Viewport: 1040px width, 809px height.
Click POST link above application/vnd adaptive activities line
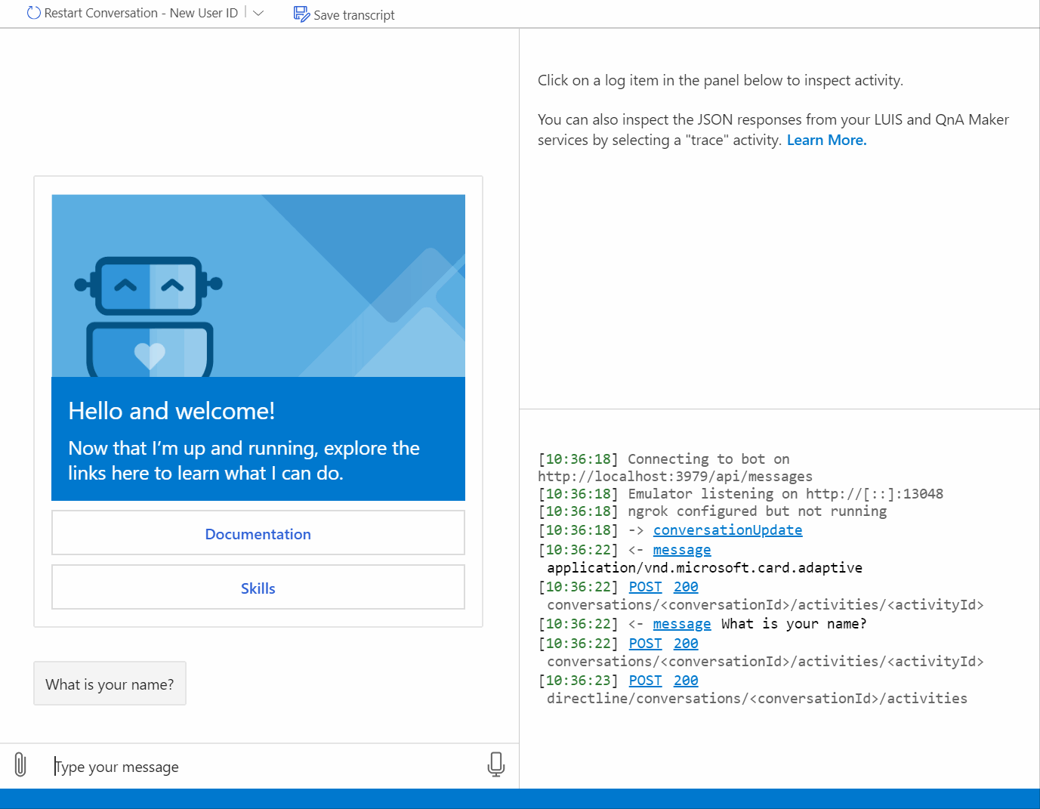[645, 587]
